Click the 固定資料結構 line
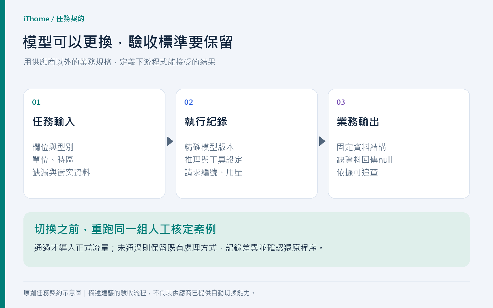The image size is (493, 308). pyautogui.click(x=361, y=147)
